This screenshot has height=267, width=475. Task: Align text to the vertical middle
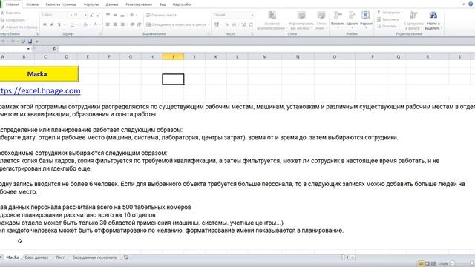115,15
